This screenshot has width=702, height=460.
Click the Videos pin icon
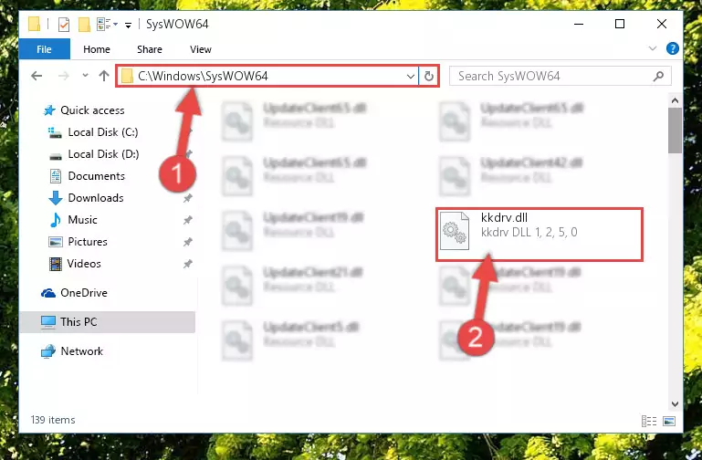click(x=187, y=264)
